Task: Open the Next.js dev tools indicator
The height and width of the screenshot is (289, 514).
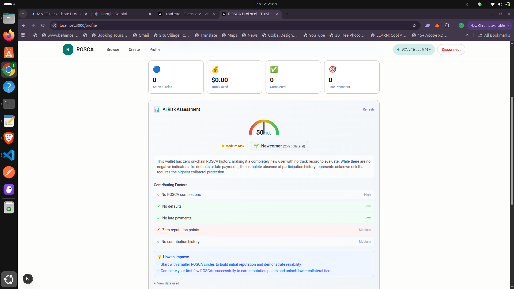Action: click(x=28, y=279)
